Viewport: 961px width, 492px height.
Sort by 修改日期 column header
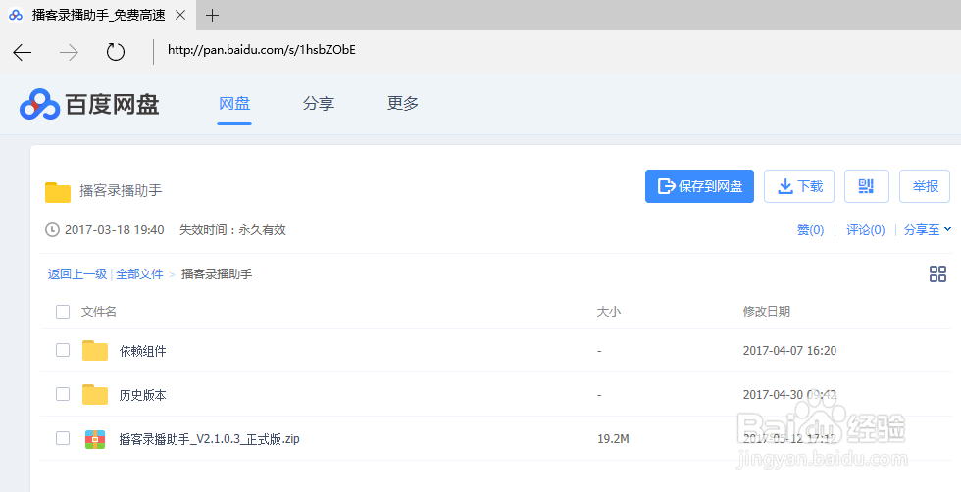[766, 312]
